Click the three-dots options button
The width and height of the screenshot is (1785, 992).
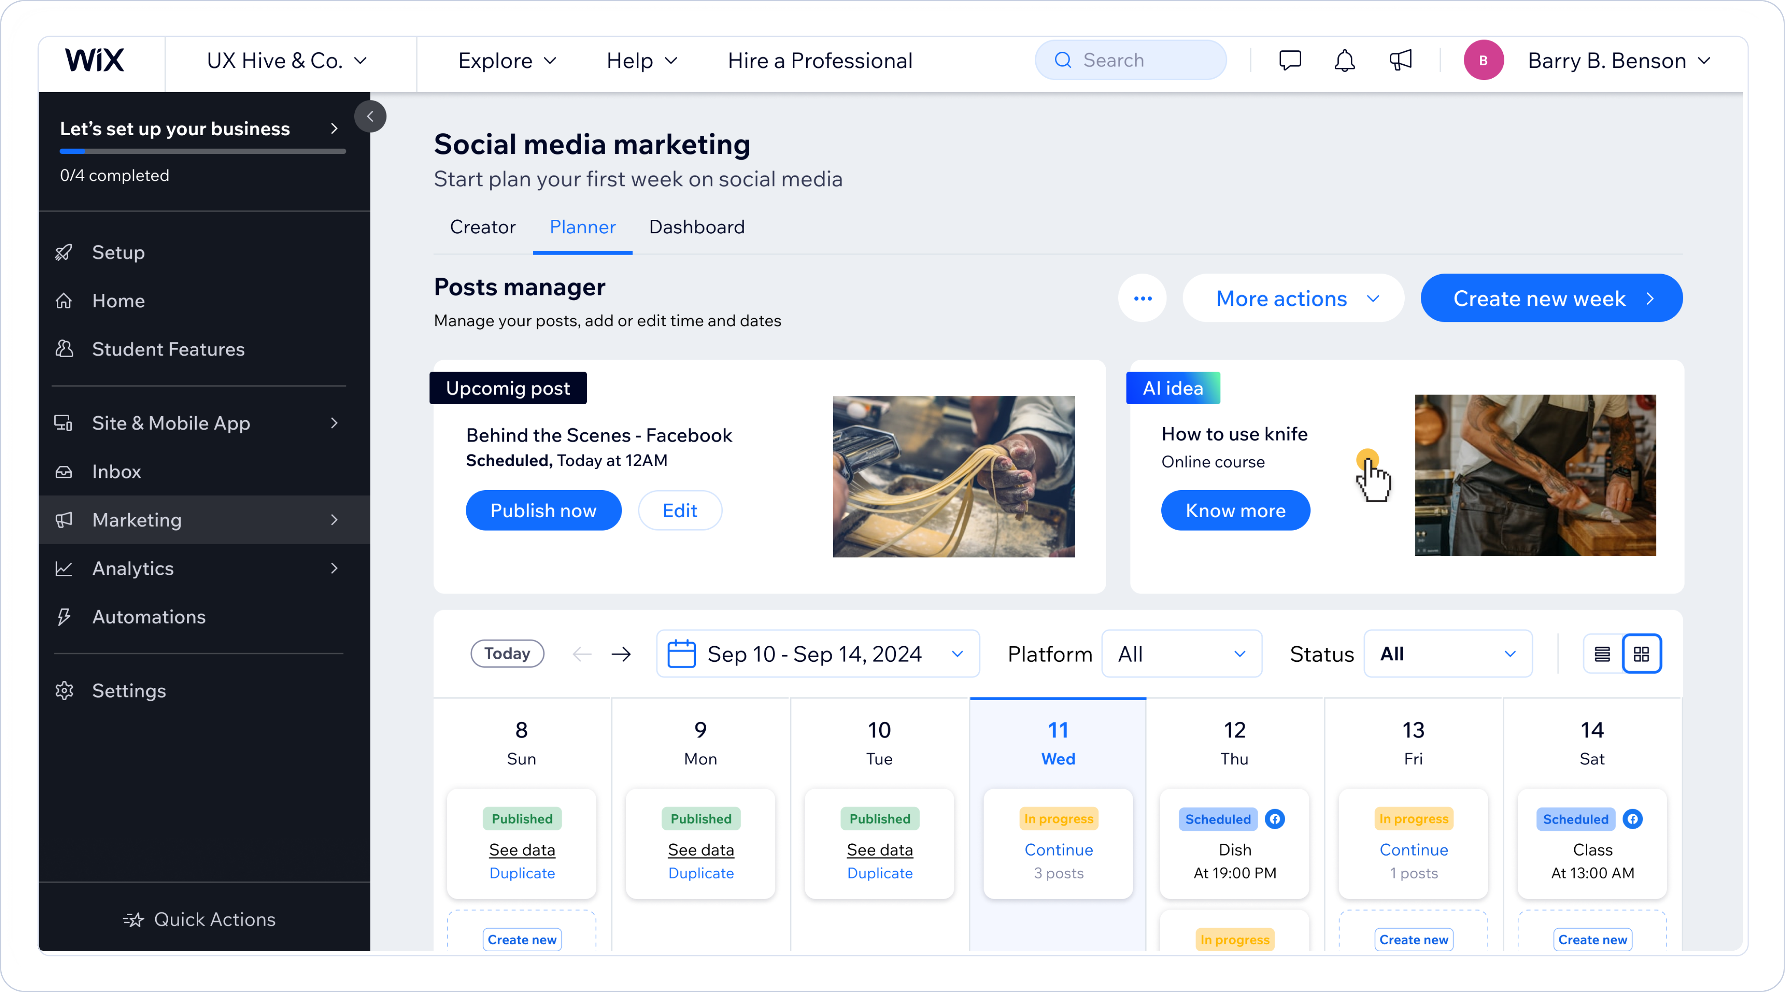(1143, 299)
